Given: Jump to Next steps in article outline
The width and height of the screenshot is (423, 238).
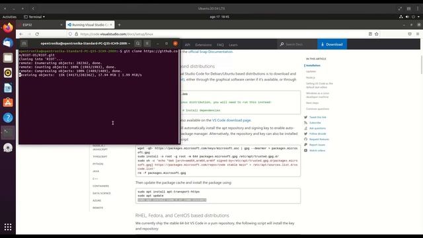Looking at the screenshot, I should click(312, 103).
